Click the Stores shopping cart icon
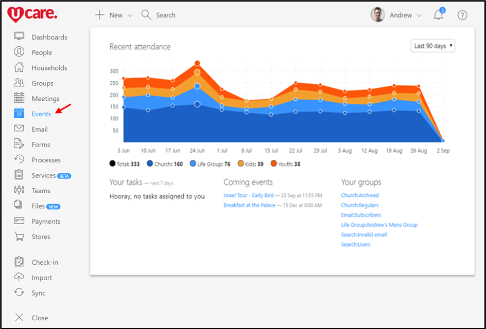This screenshot has width=486, height=329. tap(19, 236)
